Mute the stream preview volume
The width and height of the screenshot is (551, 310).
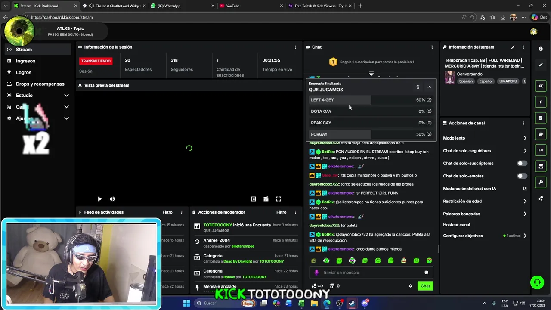[112, 199]
